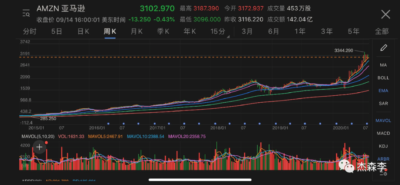
Task: Select the pencil drawing tool
Action: click(384, 48)
